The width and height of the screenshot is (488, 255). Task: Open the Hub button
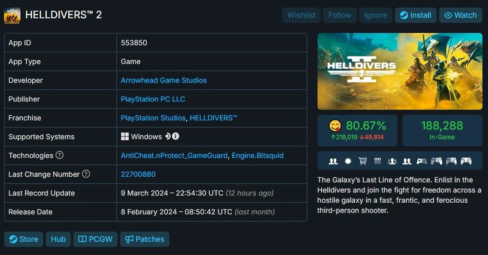pos(58,239)
